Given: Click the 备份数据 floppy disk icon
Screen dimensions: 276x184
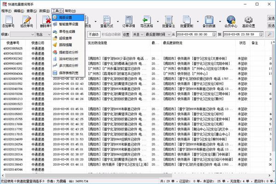Looking at the screenshot, I should (x=209, y=22).
